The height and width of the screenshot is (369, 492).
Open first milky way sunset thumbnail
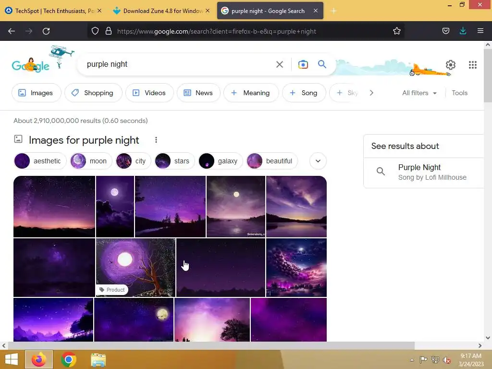(54, 207)
